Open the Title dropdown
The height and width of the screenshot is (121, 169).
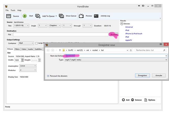21,26
